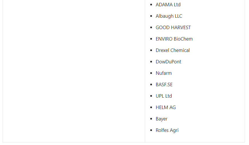Viewport: 249px width, 145px height.
Task: Select the BASF.SE entry
Action: pos(164,84)
